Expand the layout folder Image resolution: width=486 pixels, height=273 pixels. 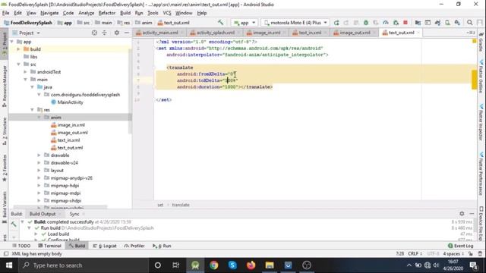[x=39, y=170]
